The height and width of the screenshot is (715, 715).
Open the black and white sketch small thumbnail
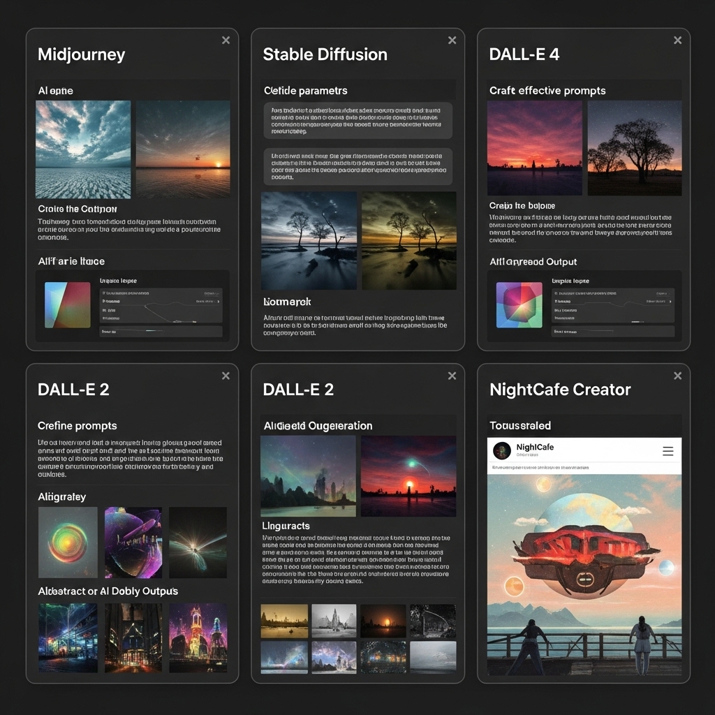point(433,621)
